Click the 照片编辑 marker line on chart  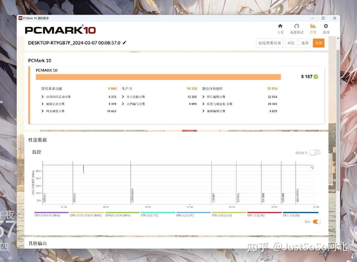[261, 183]
